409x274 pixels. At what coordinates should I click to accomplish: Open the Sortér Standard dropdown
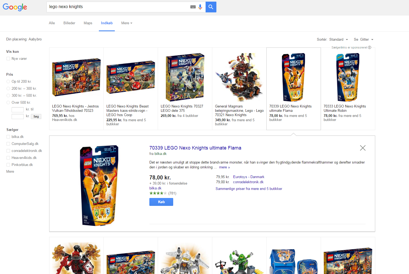click(x=338, y=40)
